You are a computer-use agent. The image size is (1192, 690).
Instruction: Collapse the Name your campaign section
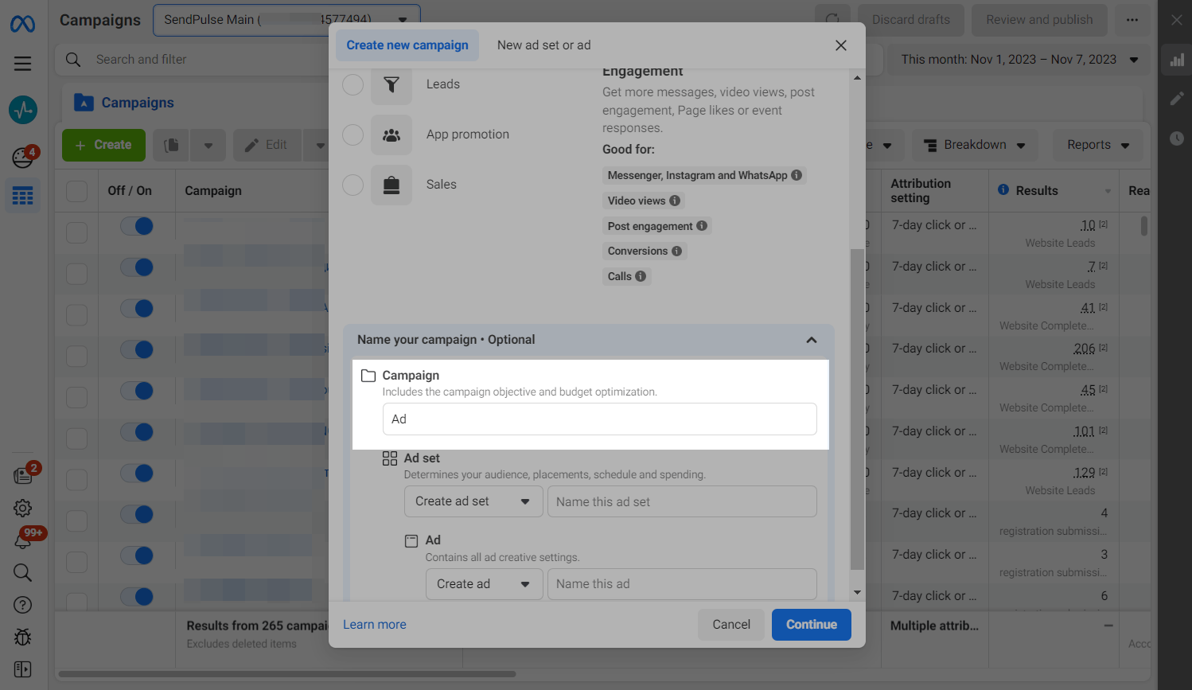click(x=811, y=340)
